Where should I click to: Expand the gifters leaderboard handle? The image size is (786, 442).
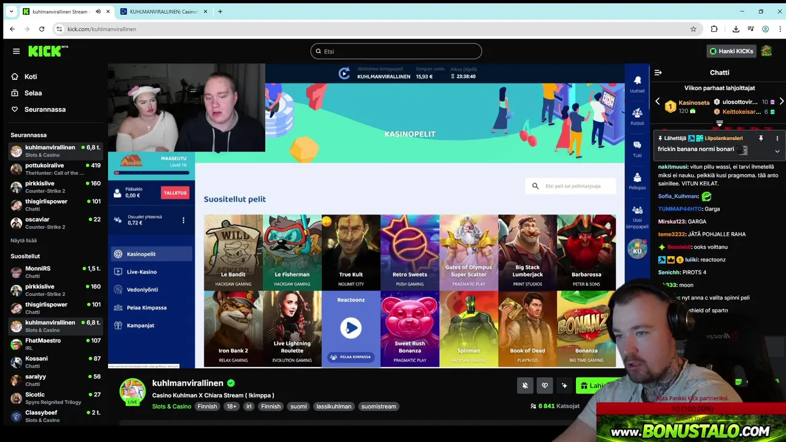(719, 123)
